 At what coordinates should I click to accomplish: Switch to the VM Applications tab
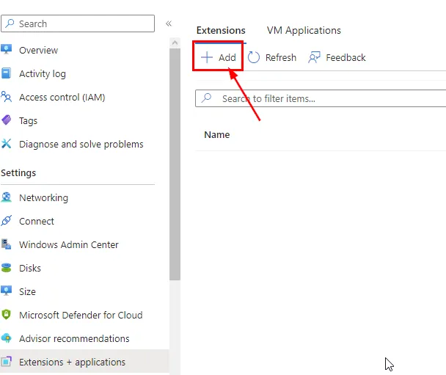point(304,31)
